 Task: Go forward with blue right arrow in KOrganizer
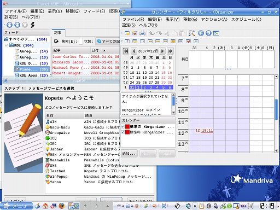pyautogui.click(x=208, y=33)
